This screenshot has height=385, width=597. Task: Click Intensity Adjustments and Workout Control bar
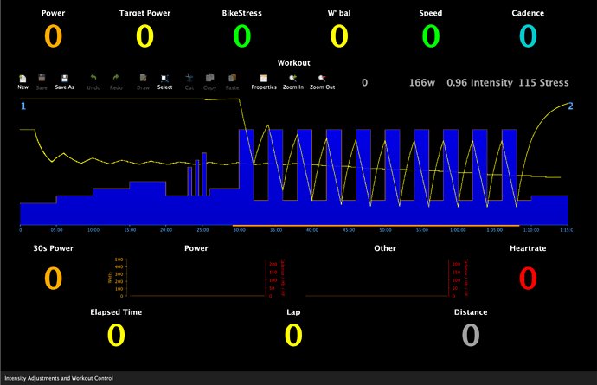(x=298, y=378)
